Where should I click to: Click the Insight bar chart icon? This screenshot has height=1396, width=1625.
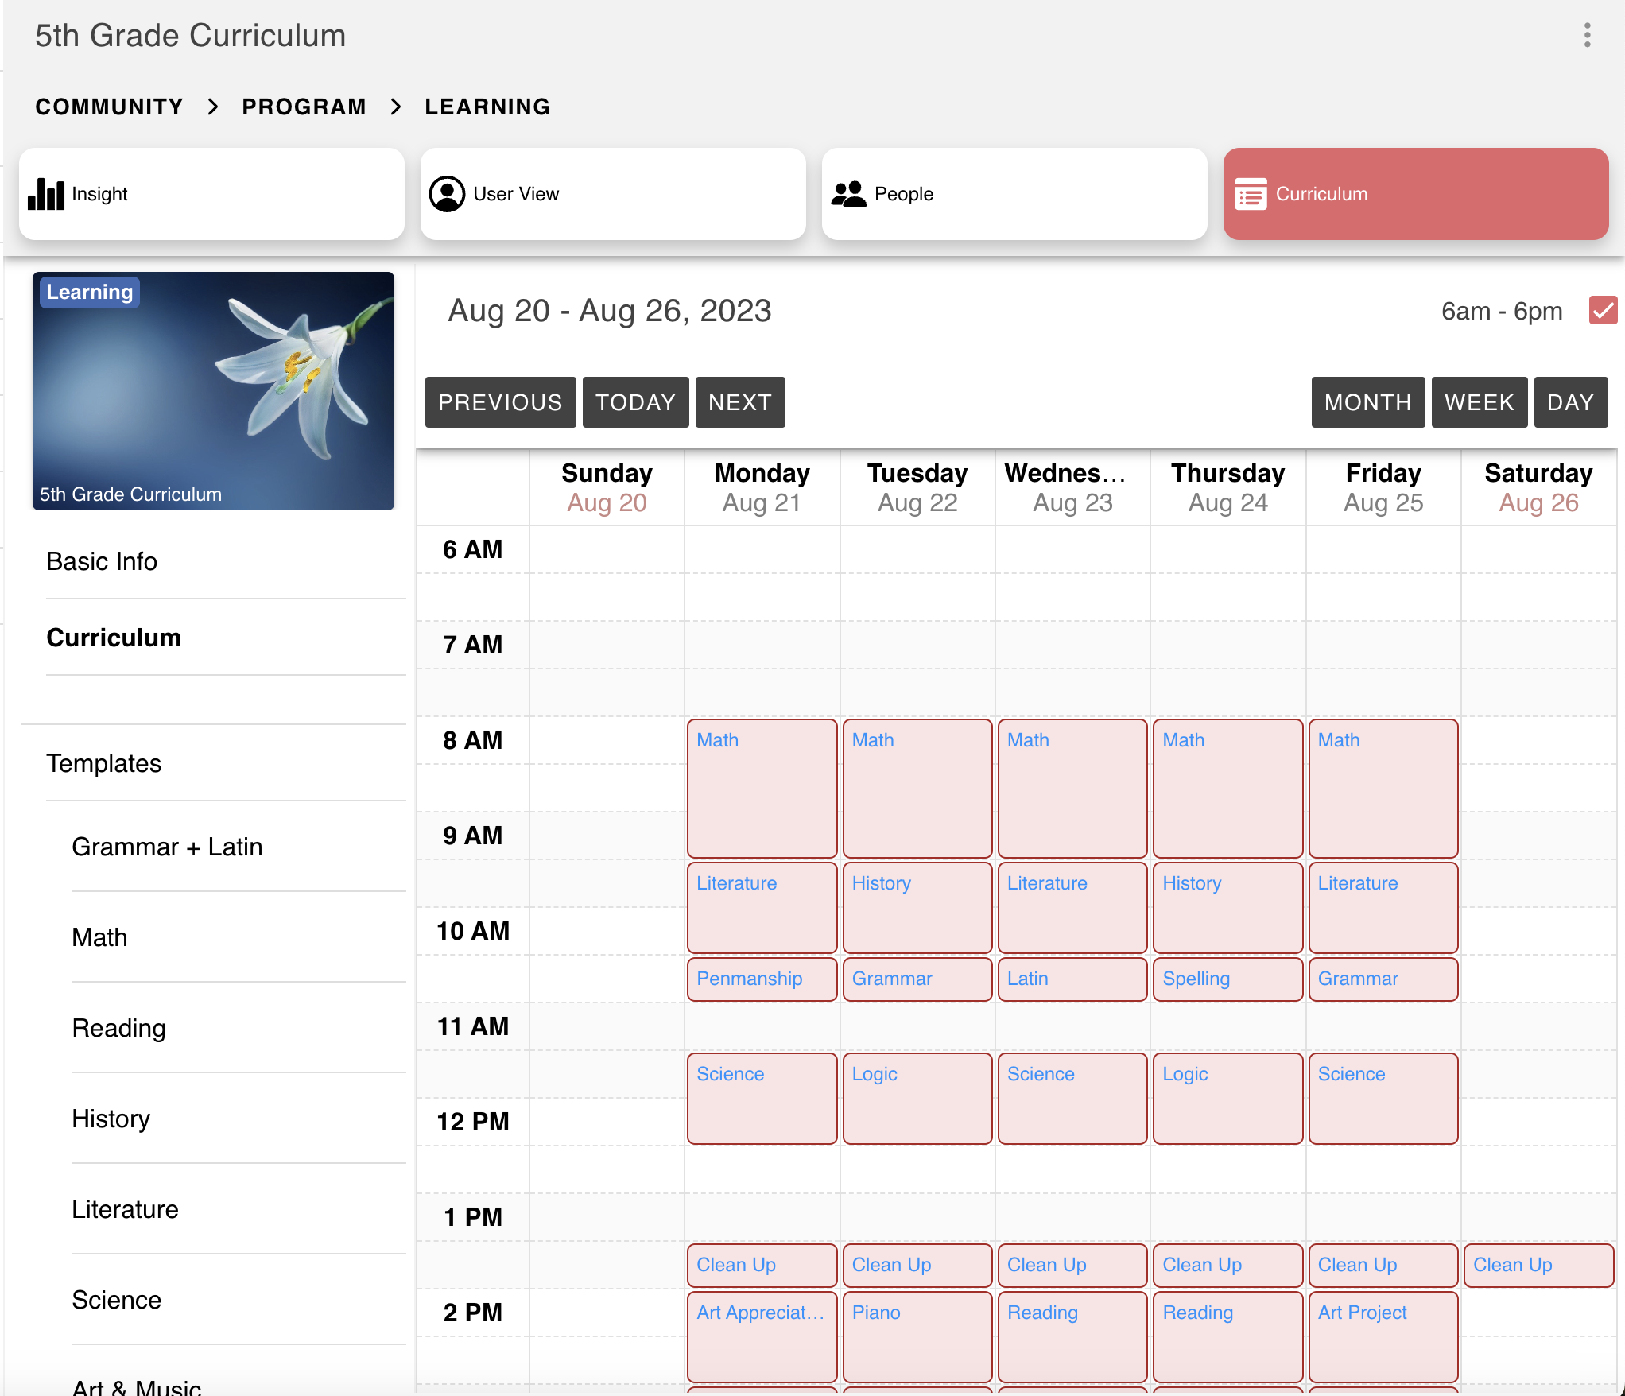(x=46, y=194)
